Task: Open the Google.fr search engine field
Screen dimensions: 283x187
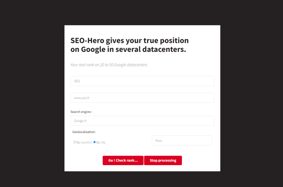Action: (x=142, y=121)
